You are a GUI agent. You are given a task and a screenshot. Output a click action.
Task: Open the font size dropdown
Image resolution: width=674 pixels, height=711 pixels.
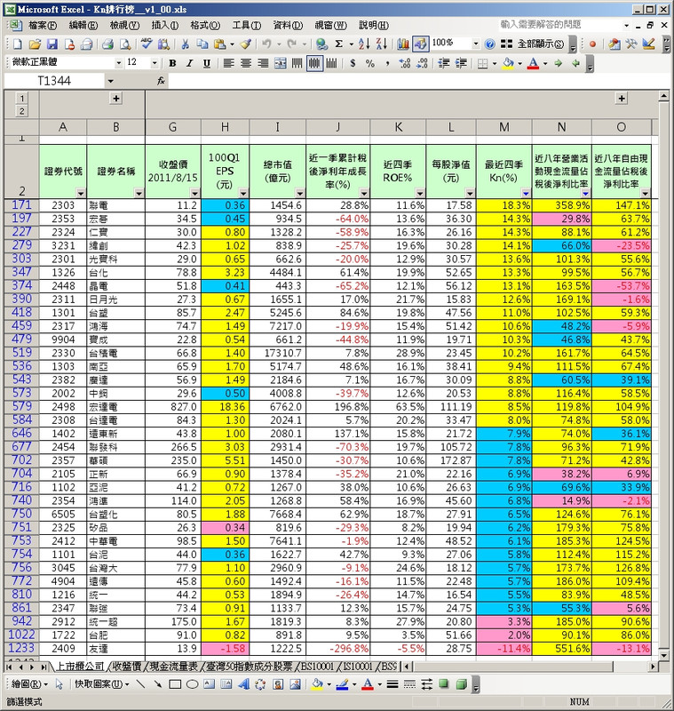(x=155, y=63)
